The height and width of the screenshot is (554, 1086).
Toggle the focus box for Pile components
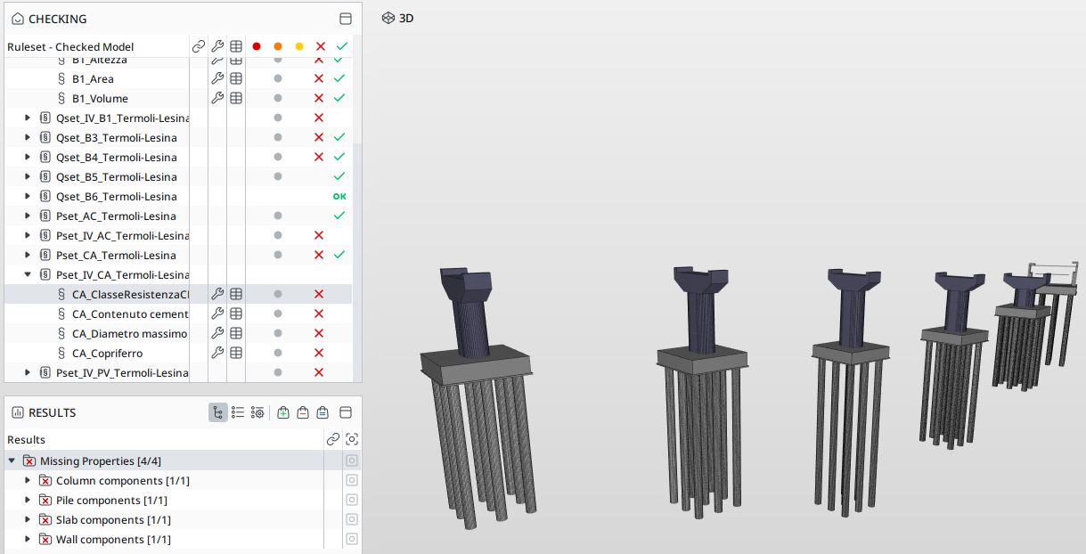click(352, 501)
